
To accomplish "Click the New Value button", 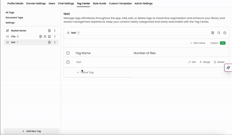I will pos(197,43).
